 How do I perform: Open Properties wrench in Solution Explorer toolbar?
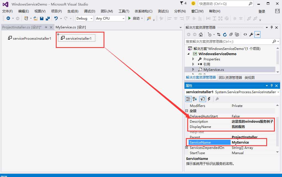pyautogui.click(x=251, y=34)
